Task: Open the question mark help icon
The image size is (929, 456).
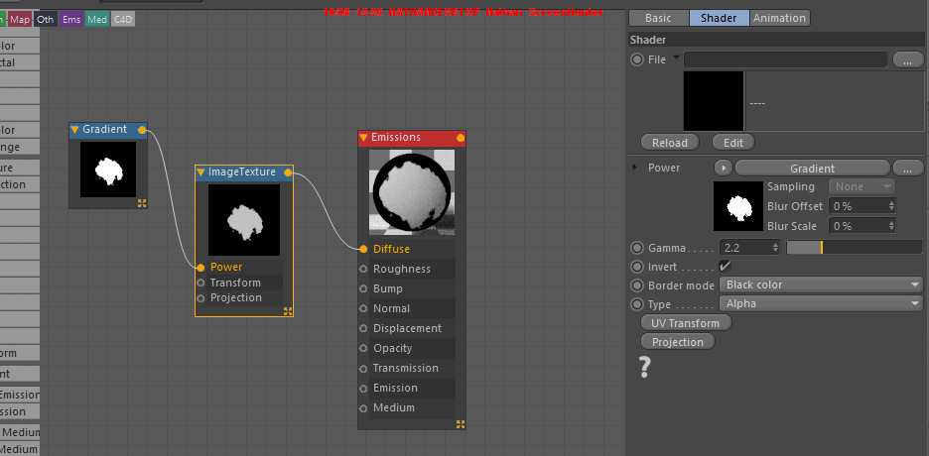Action: click(x=644, y=367)
